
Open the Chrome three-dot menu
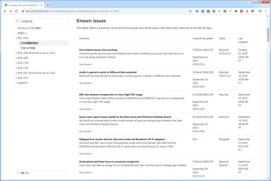pyautogui.click(x=266, y=11)
